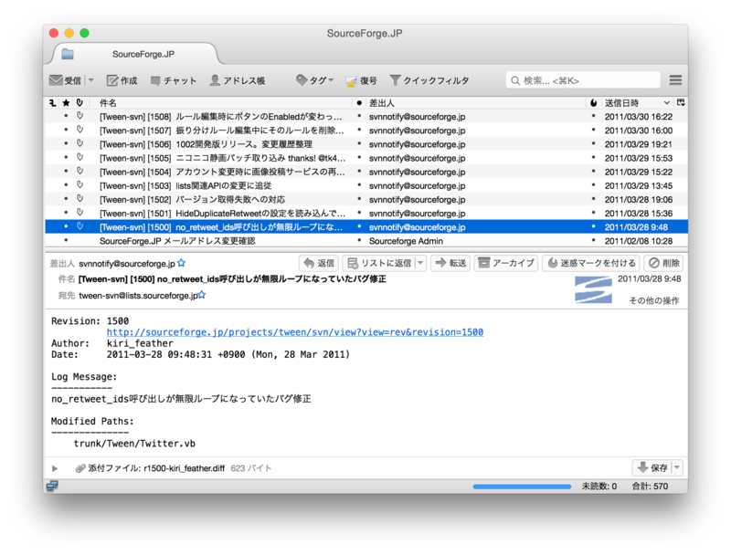Click the アーカイブ archive button
The height and width of the screenshot is (555, 731).
tap(506, 263)
